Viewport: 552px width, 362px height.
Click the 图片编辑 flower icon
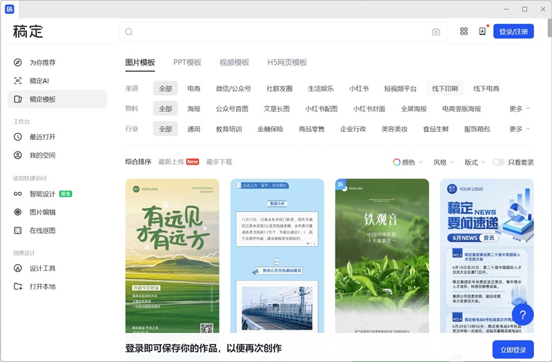click(x=18, y=212)
